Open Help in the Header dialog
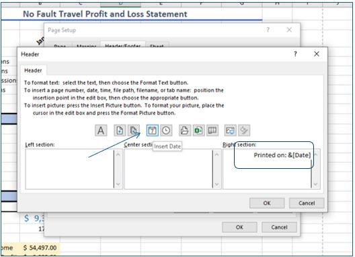Image resolution: width=355 pixels, height=257 pixels. point(295,54)
